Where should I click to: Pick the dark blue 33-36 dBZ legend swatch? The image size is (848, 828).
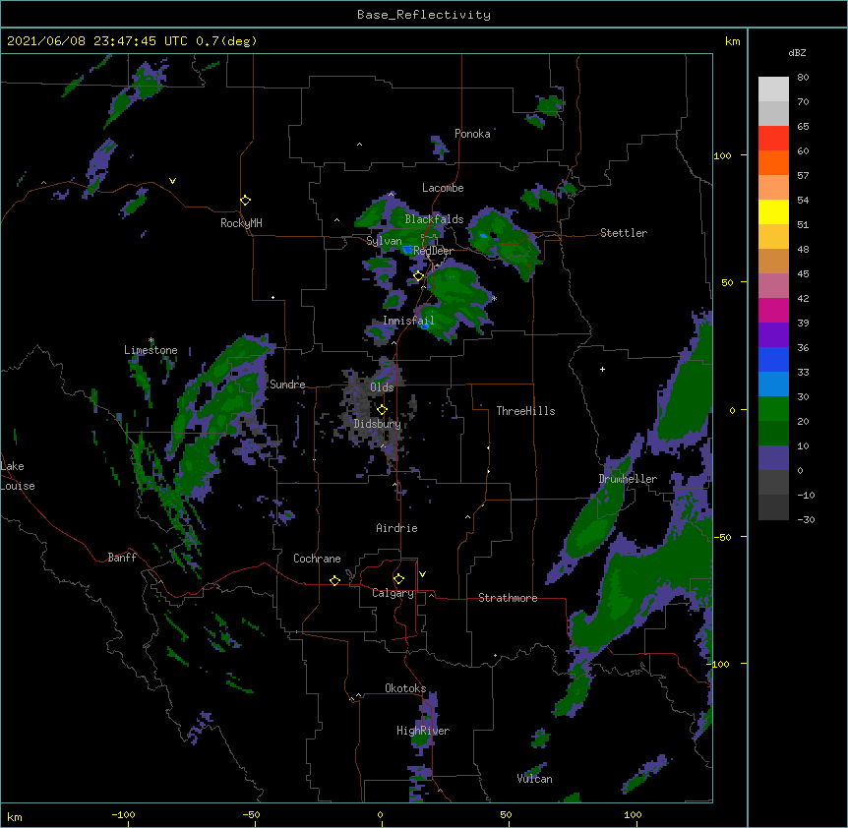[x=773, y=359]
